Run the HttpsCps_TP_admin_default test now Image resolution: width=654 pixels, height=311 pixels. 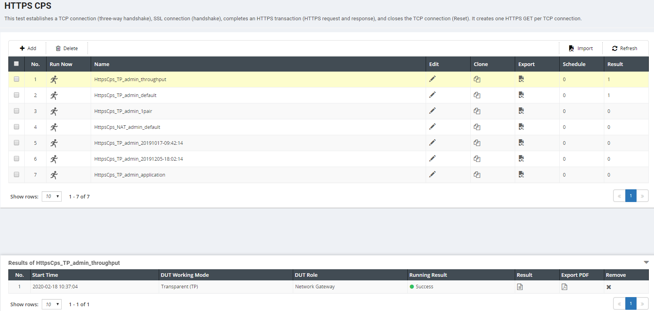[x=54, y=95]
